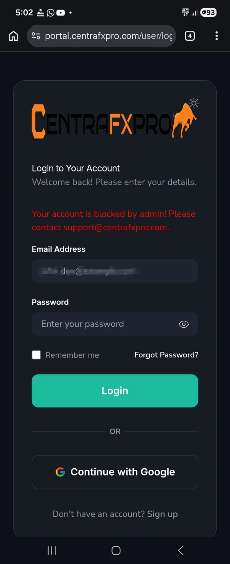Continue with Google sign-in button
230x564 pixels.
115,472
